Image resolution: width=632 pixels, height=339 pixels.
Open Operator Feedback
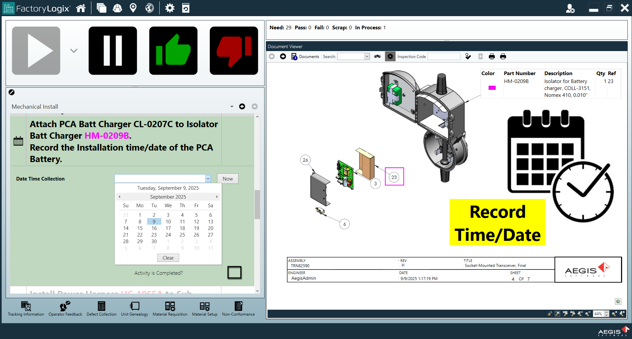pos(65,309)
